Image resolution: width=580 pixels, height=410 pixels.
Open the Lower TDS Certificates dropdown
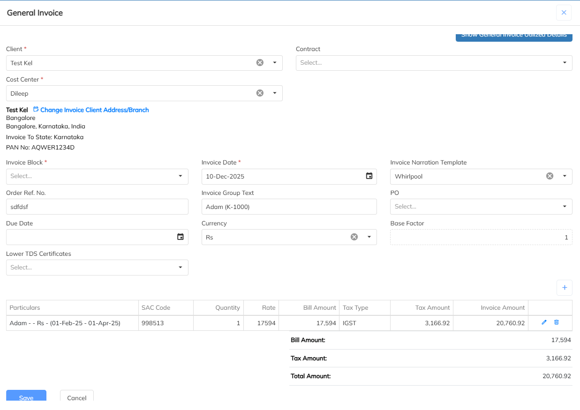pos(181,268)
